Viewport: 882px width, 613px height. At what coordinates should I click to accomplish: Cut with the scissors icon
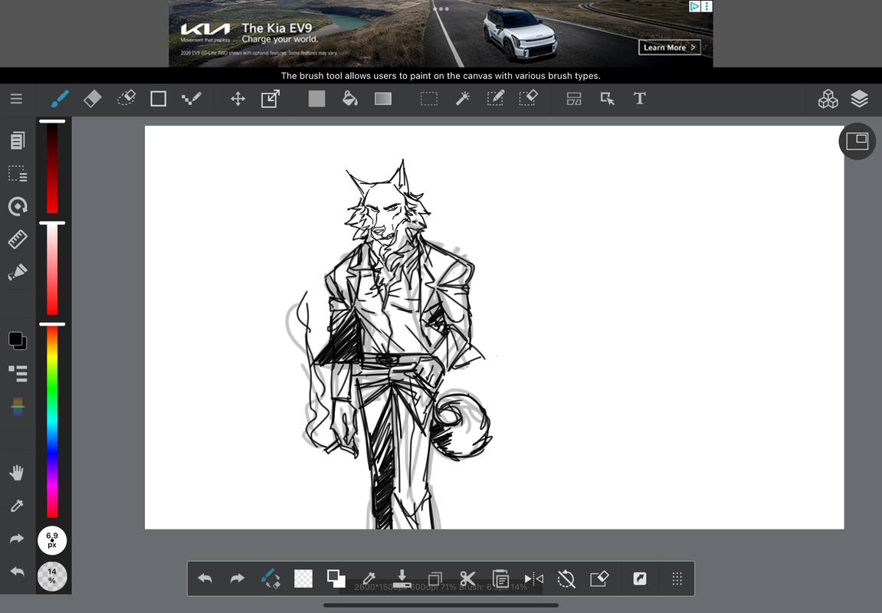467,579
